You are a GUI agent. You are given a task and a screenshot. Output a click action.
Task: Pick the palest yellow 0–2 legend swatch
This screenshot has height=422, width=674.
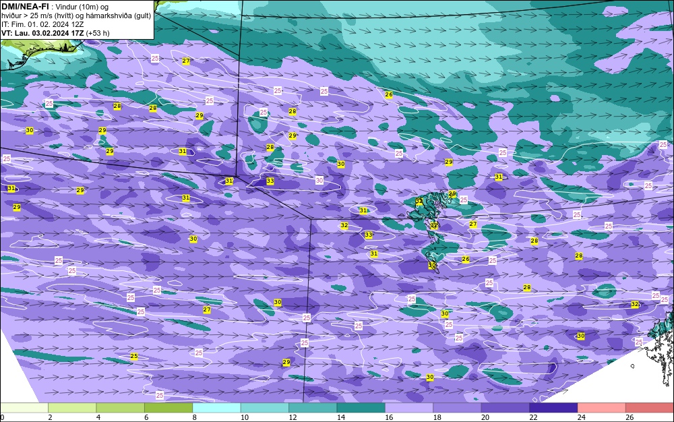24,408
